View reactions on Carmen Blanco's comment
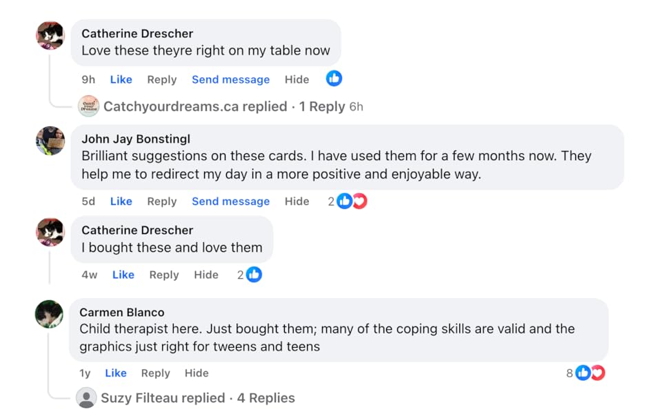Screen dimensions: 669x414 (590, 373)
